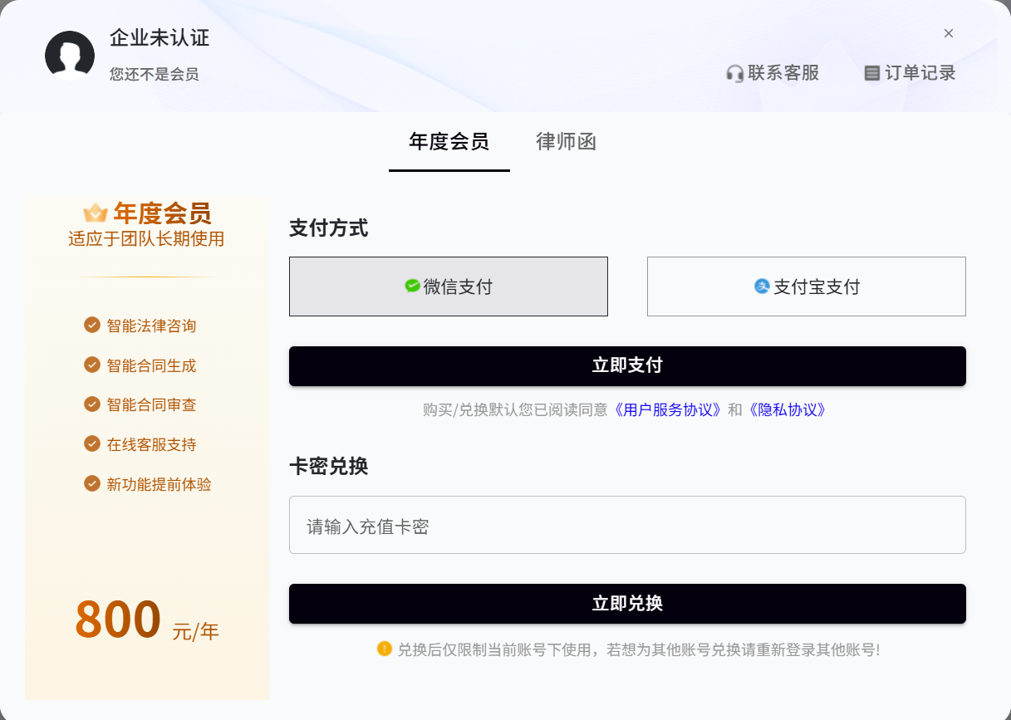Open the 《用户服务协议》 link

click(x=668, y=409)
